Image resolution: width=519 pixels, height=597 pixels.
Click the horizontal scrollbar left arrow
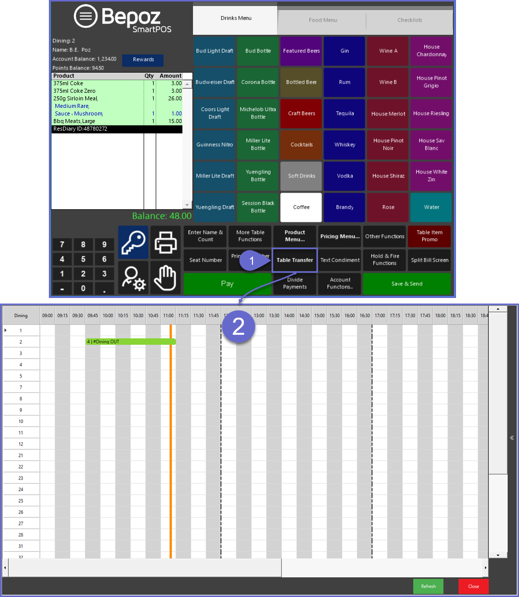click(6, 568)
